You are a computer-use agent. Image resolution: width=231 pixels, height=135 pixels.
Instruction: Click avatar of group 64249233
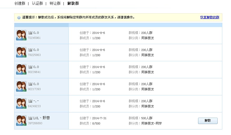click(21, 103)
